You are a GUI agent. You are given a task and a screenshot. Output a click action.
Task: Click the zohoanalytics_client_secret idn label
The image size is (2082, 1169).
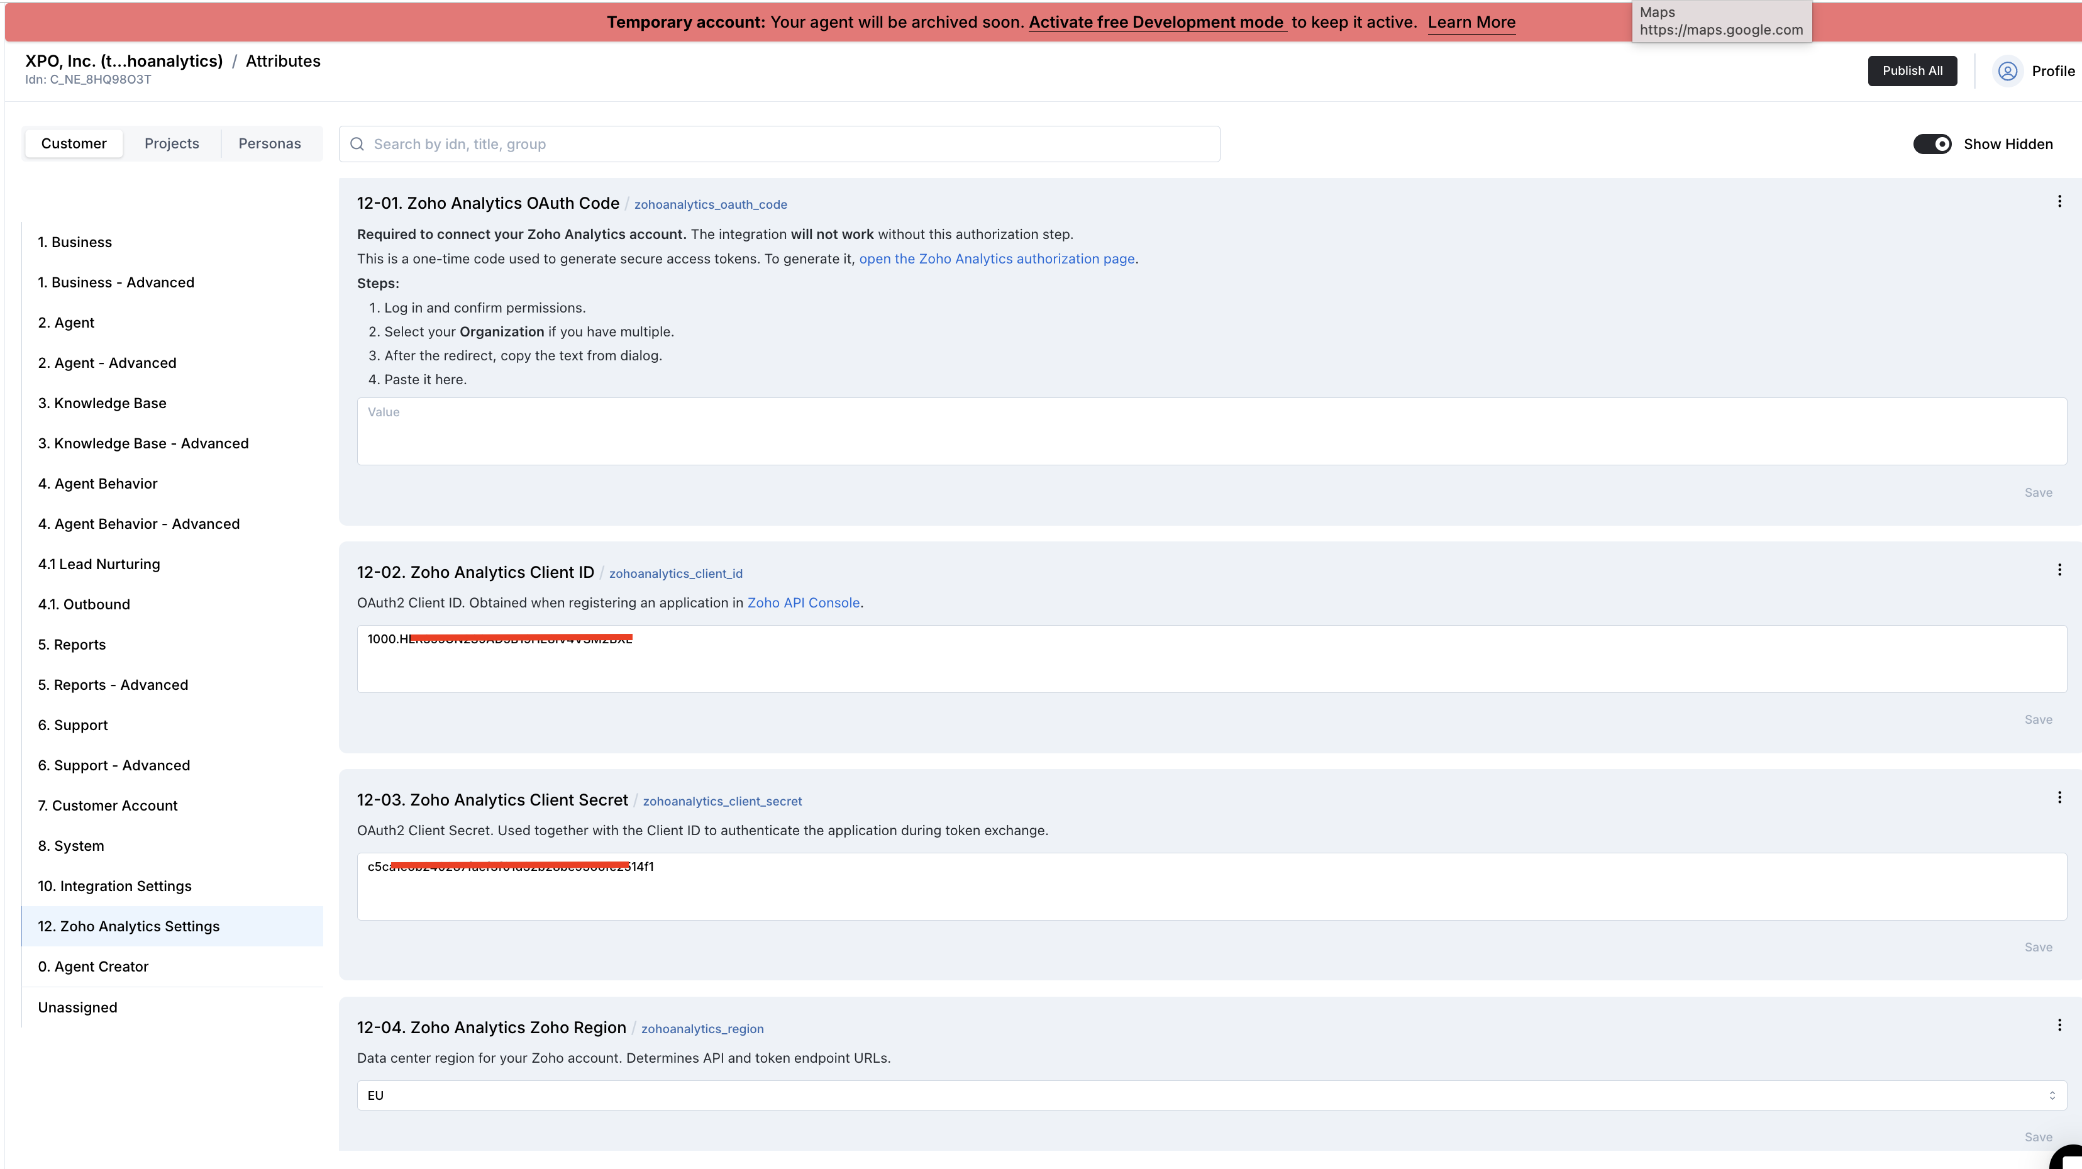click(723, 802)
